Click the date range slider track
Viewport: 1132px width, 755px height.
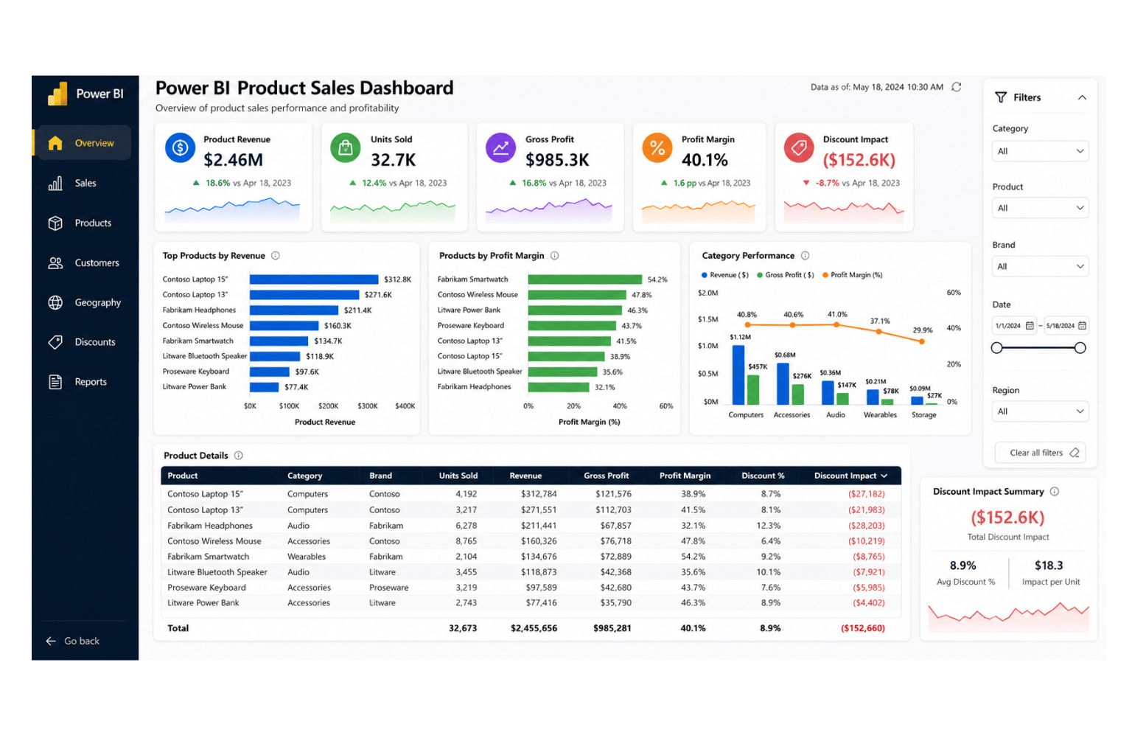pyautogui.click(x=1038, y=347)
